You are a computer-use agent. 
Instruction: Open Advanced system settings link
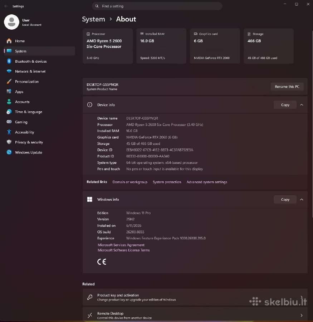click(207, 182)
